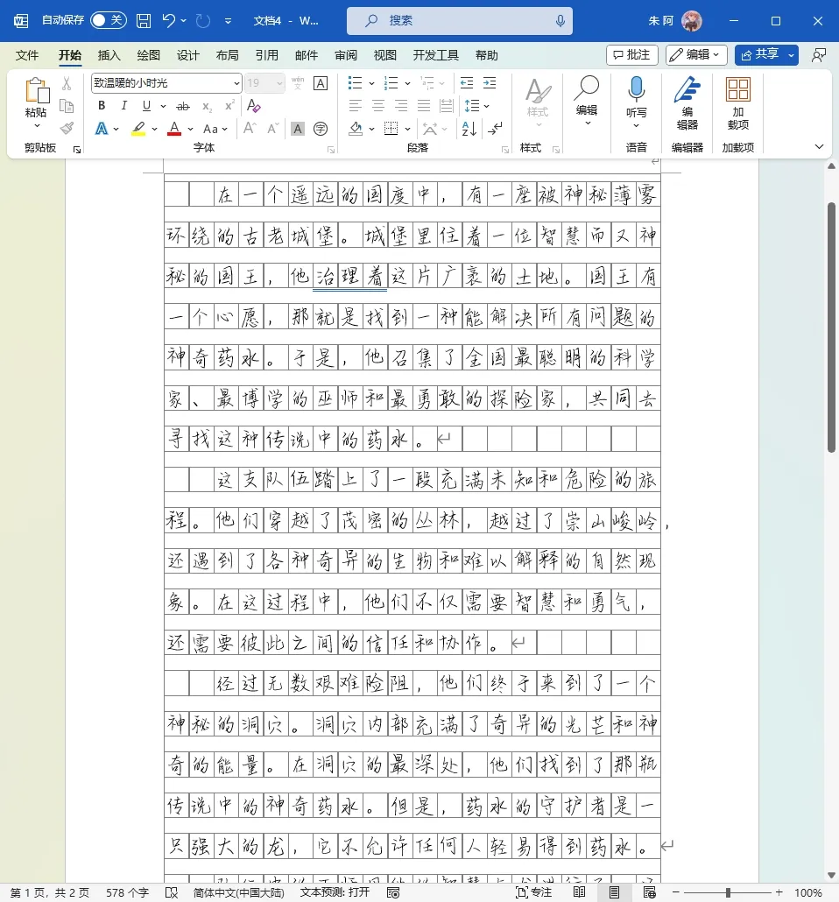Viewport: 839px width, 902px height.
Task: Expand the underline style dropdown arrow
Action: (x=163, y=106)
